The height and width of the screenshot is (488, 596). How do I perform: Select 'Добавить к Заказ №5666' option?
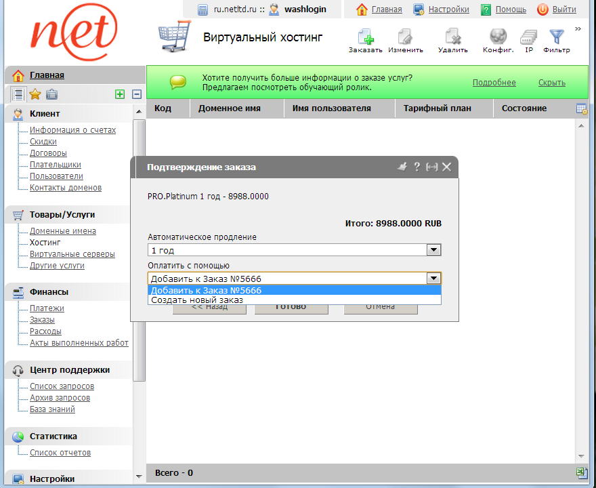click(x=206, y=290)
